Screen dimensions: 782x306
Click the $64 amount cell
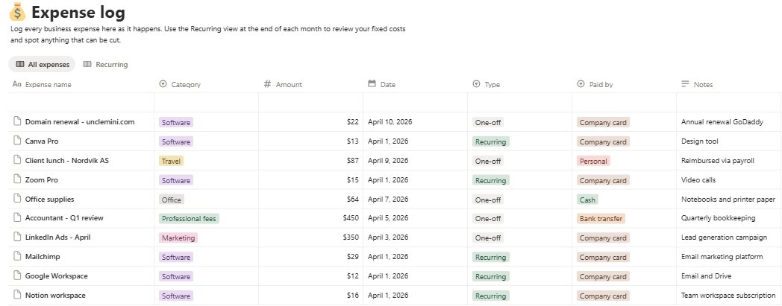310,199
